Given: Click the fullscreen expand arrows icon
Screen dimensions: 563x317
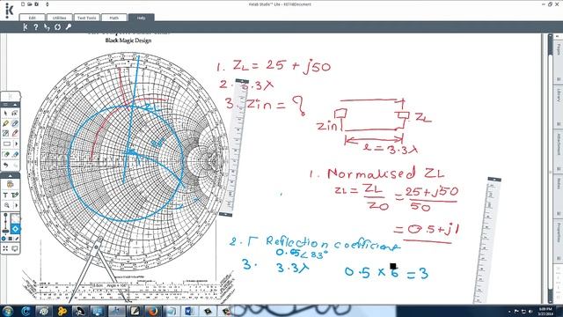Looking at the screenshot, I should click(5, 248).
